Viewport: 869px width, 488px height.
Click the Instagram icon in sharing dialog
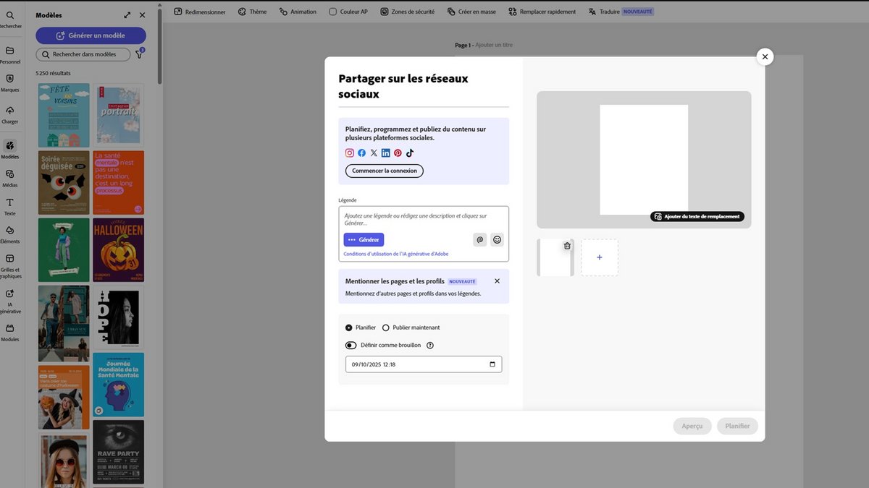[350, 153]
